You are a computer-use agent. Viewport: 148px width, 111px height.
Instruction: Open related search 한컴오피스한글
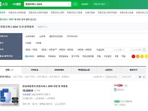tap(126, 13)
